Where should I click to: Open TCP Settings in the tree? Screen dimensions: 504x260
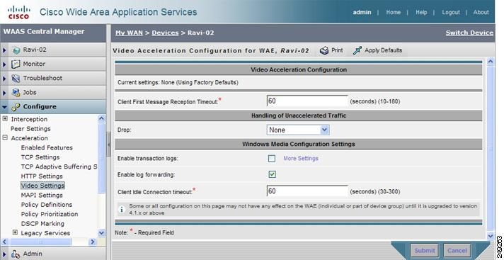point(40,157)
